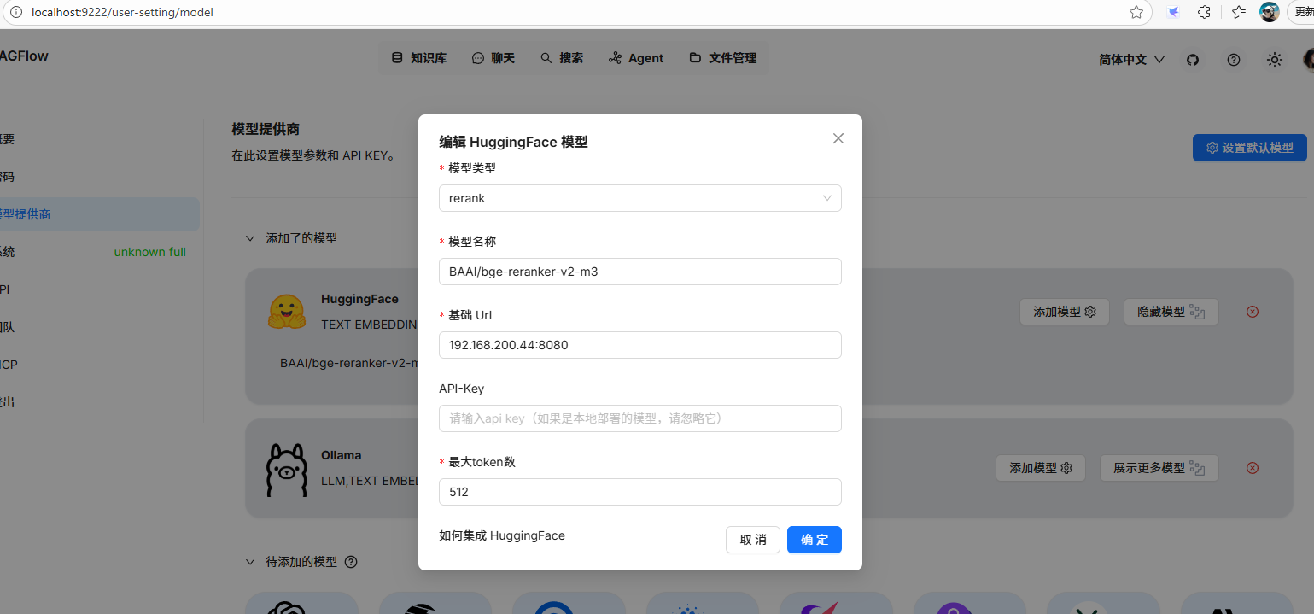Open the 文件管理 tab
Viewport: 1314px width, 614px height.
coord(723,58)
